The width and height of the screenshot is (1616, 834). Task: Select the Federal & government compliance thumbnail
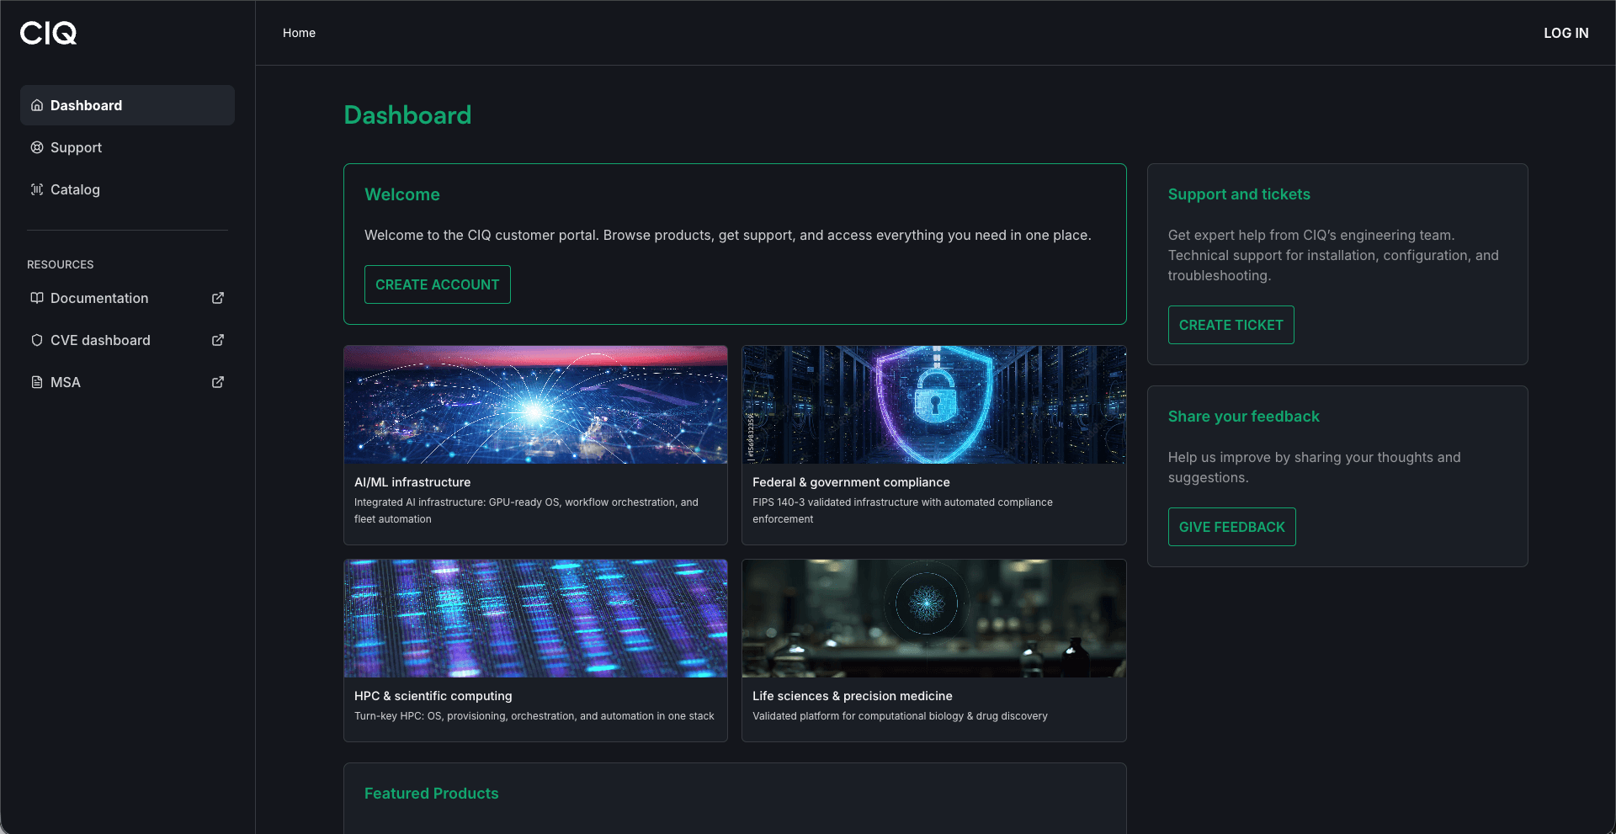(x=933, y=405)
